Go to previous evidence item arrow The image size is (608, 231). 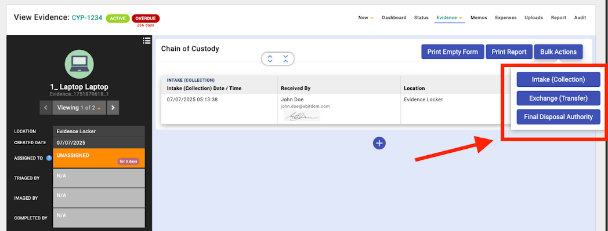tap(46, 108)
